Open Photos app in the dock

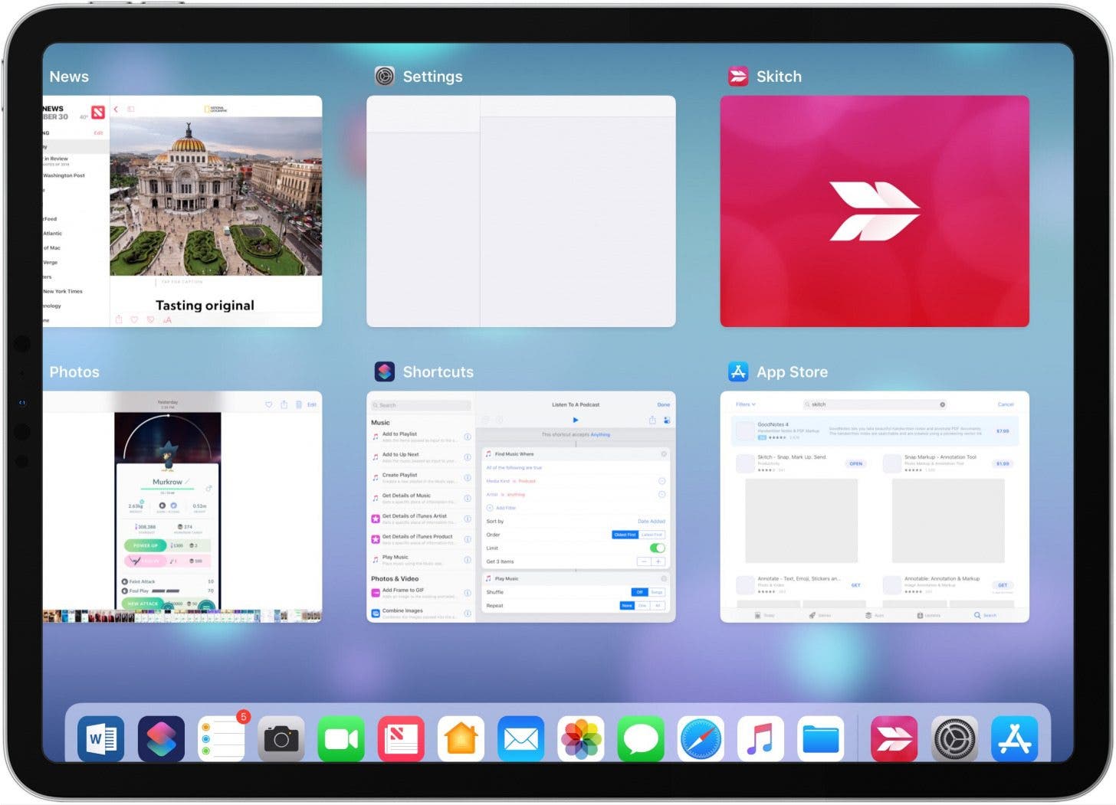[x=581, y=738]
